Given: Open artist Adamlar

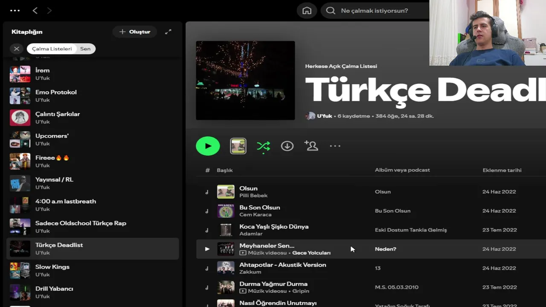Looking at the screenshot, I should click(x=251, y=234).
